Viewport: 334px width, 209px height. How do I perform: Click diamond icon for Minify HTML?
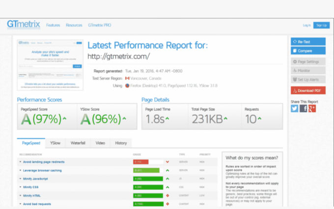point(167,196)
